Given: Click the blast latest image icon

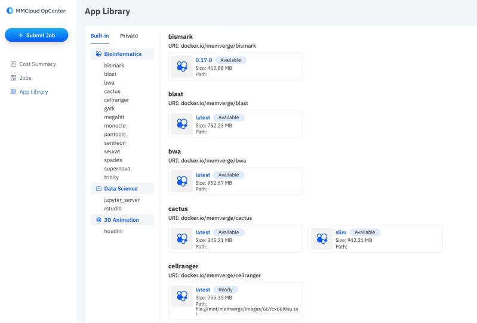Looking at the screenshot, I should [x=182, y=123].
